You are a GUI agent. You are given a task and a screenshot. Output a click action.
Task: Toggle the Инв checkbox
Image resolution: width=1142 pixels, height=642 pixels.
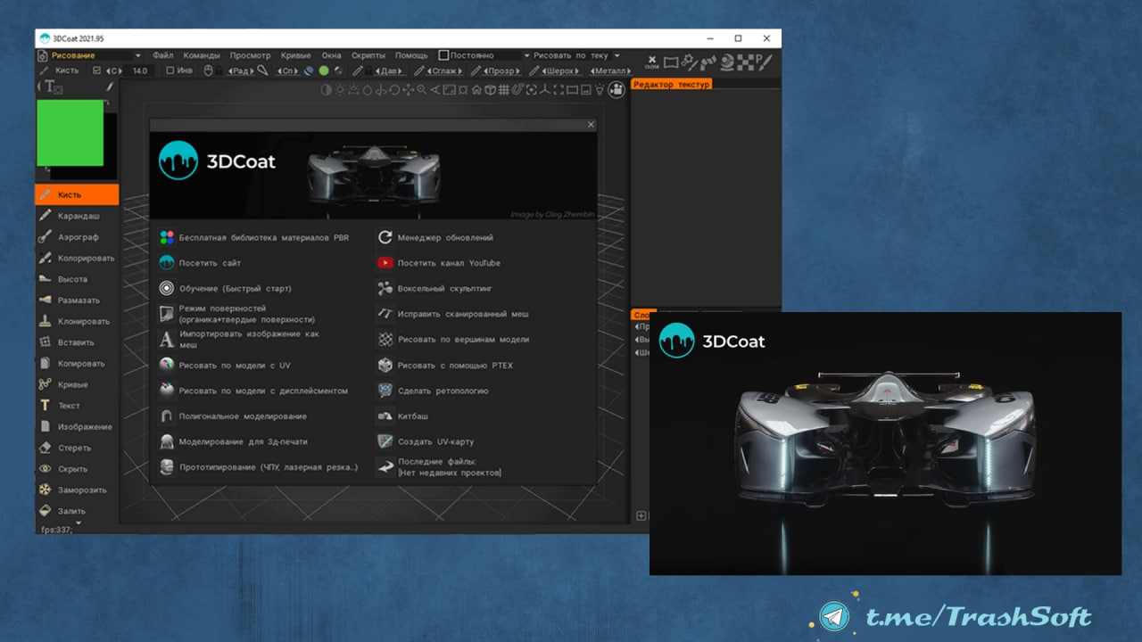pos(170,70)
